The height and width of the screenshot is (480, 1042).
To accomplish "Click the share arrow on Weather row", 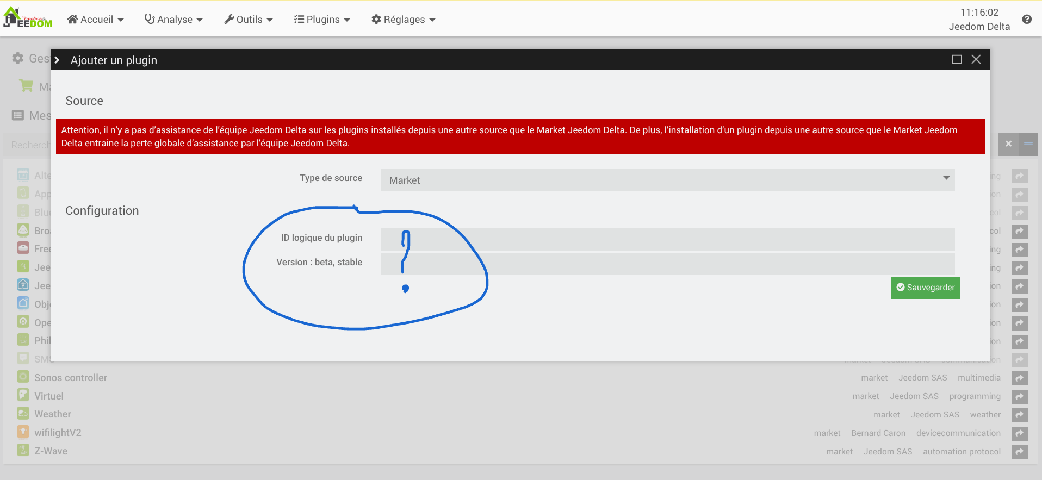I will click(1020, 415).
